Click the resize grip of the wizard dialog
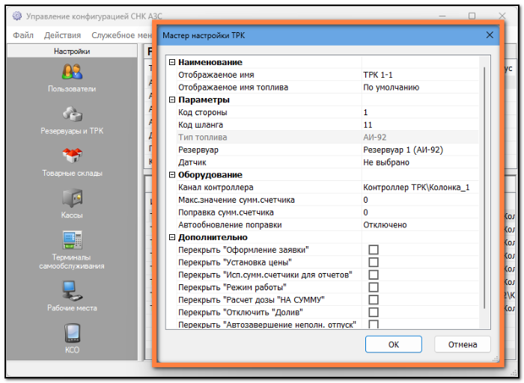This screenshot has height=383, width=524. (x=496, y=358)
